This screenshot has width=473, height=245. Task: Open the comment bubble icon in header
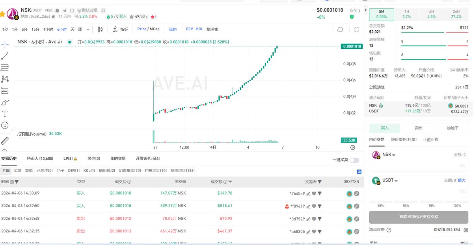(x=102, y=10)
